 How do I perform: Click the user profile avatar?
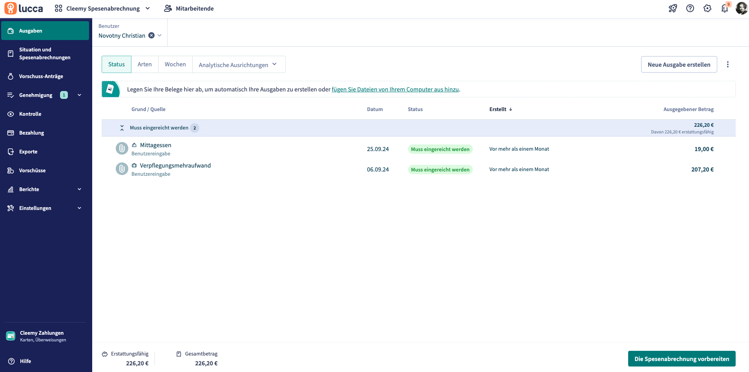click(741, 8)
